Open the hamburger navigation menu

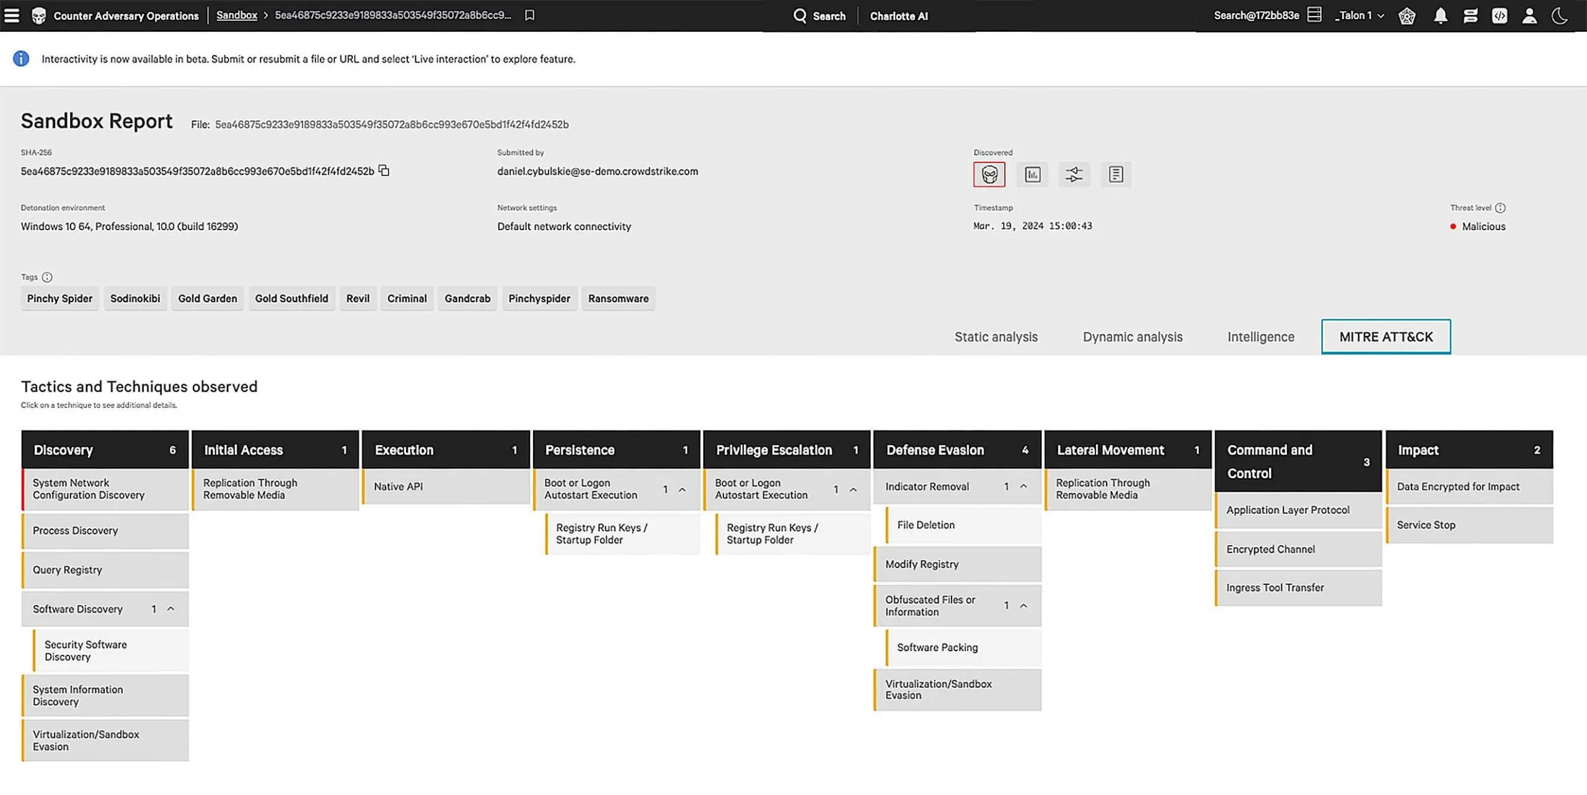(12, 16)
